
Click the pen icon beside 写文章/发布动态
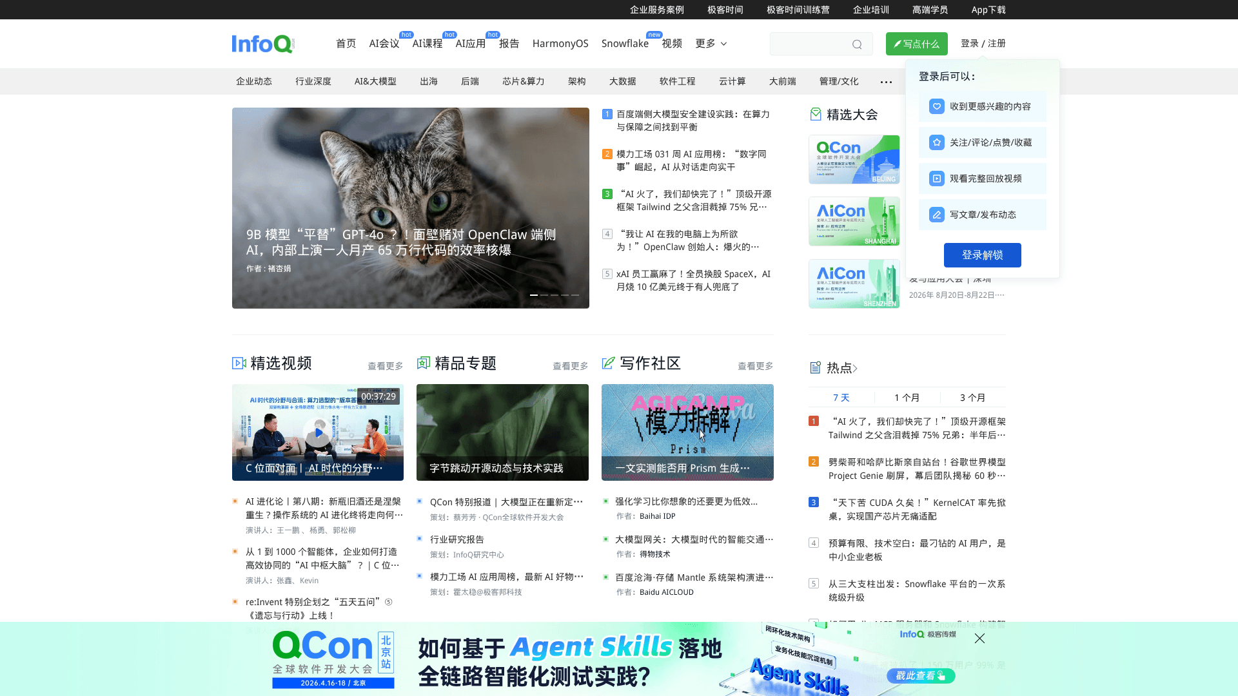coord(936,215)
